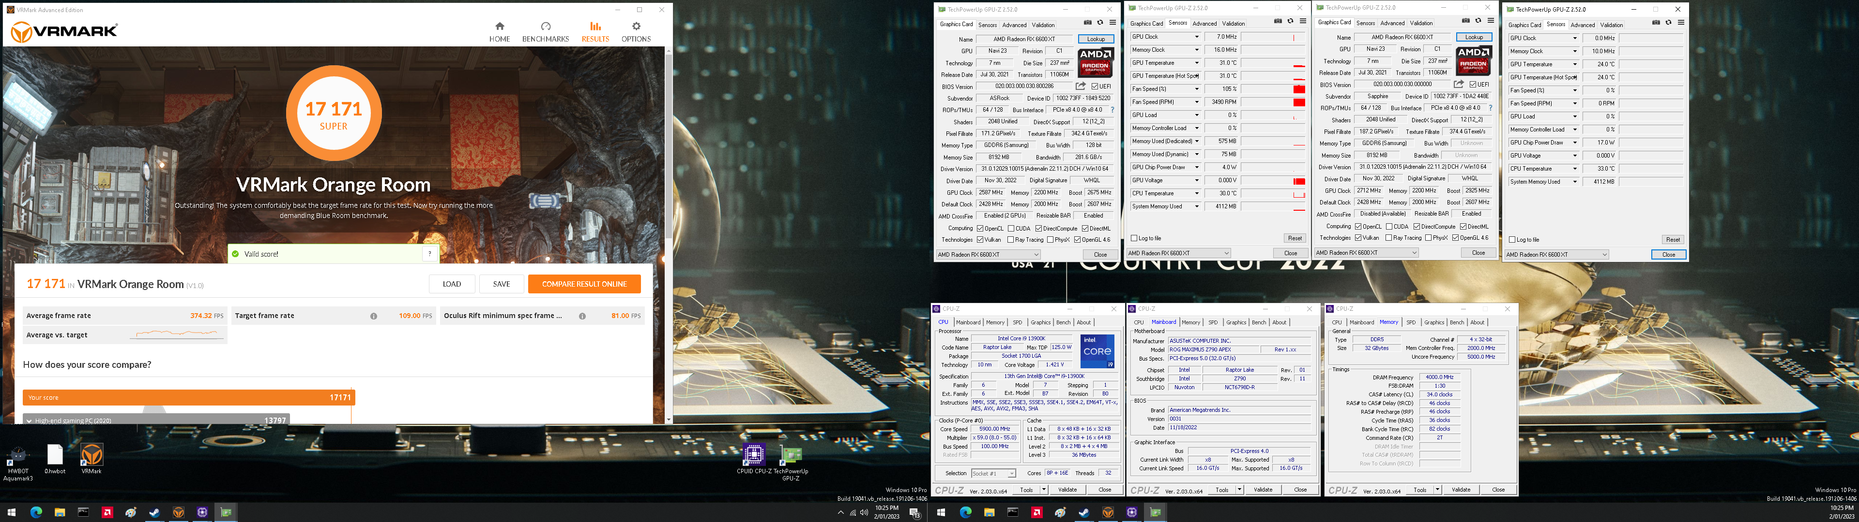Click info icon beside Oculus Rift minimum spec
This screenshot has height=522, width=1859.
(582, 316)
